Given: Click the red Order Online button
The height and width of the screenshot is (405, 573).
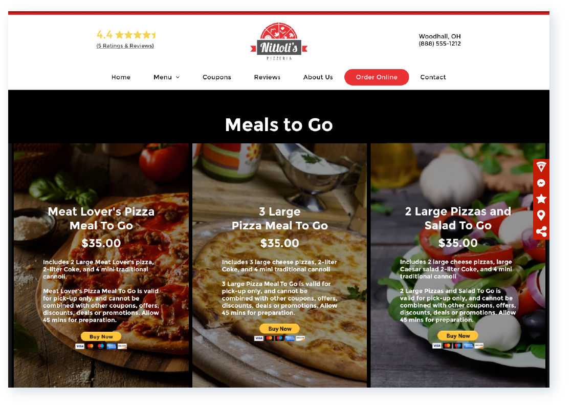Looking at the screenshot, I should click(x=377, y=77).
